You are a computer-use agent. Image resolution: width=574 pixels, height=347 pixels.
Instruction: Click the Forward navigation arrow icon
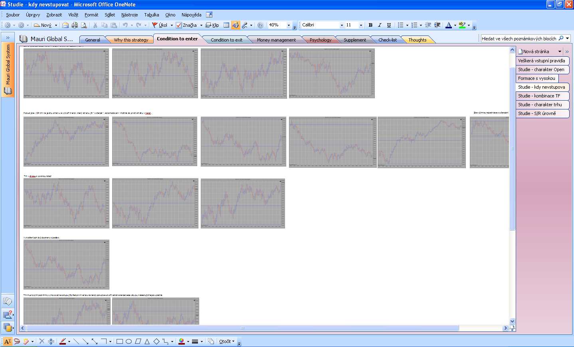(x=21, y=25)
